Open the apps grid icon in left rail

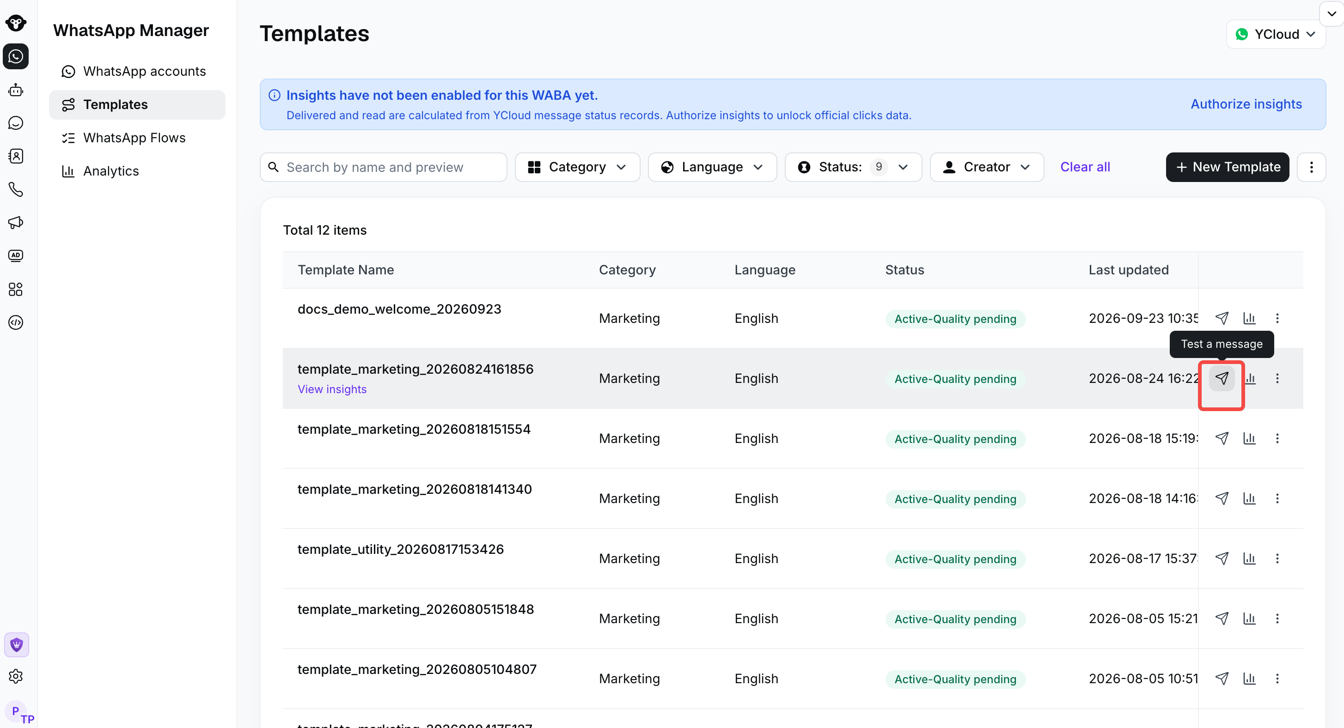16,289
